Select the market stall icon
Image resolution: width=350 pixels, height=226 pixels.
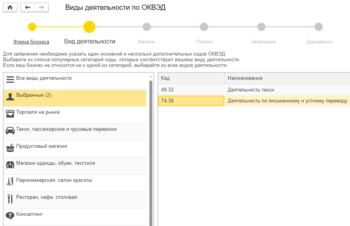[x=10, y=114]
